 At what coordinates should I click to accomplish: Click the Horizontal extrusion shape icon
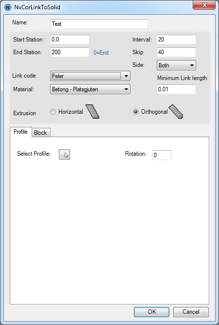pyautogui.click(x=92, y=112)
